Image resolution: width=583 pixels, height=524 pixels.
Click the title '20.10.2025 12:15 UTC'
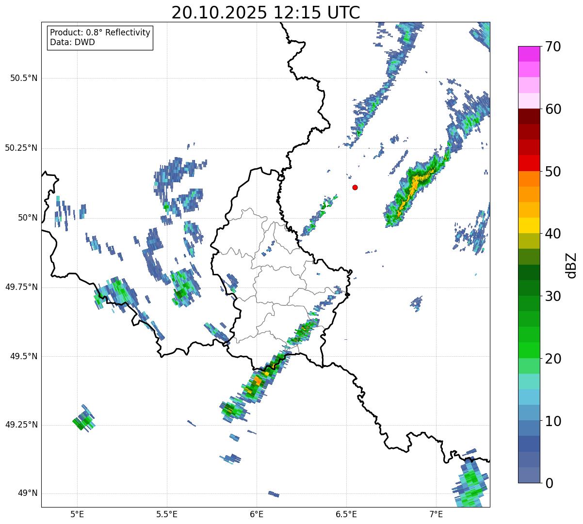266,12
